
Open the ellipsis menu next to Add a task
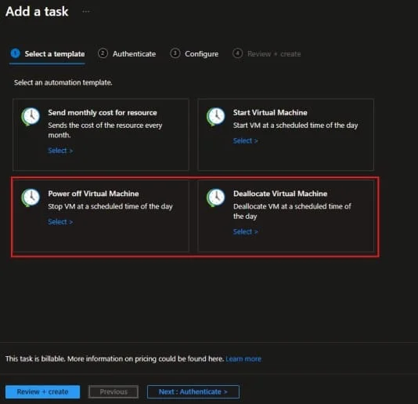86,12
